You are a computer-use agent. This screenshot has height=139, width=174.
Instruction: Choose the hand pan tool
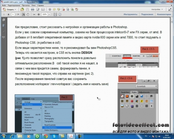(x=28, y=14)
